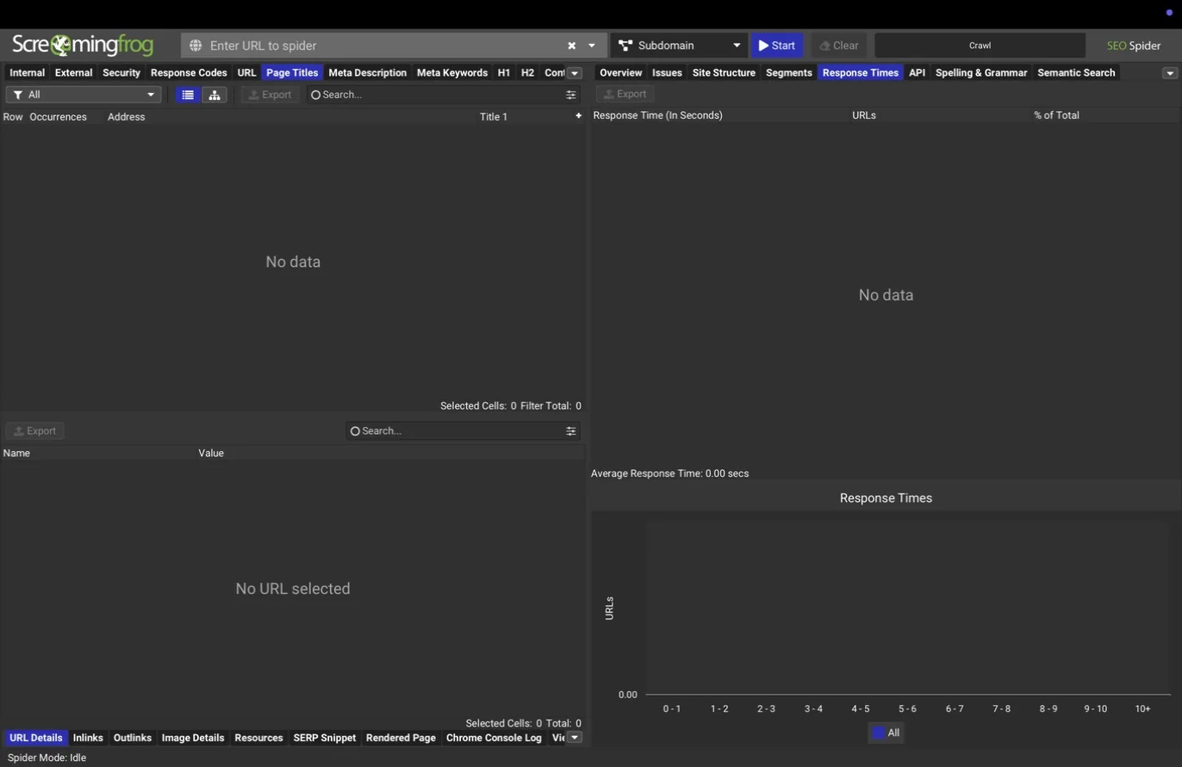Click the right panel Export button
1182x767 pixels.
[x=625, y=94]
